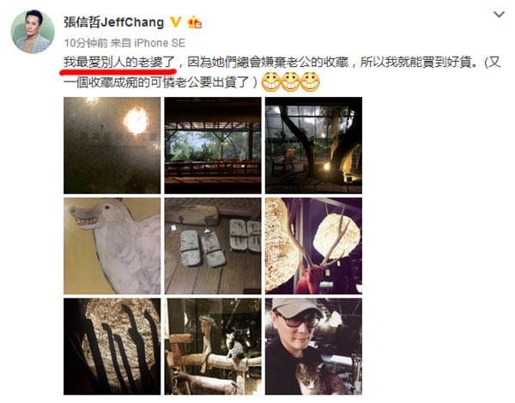Open the man holding cat photo

(313, 346)
